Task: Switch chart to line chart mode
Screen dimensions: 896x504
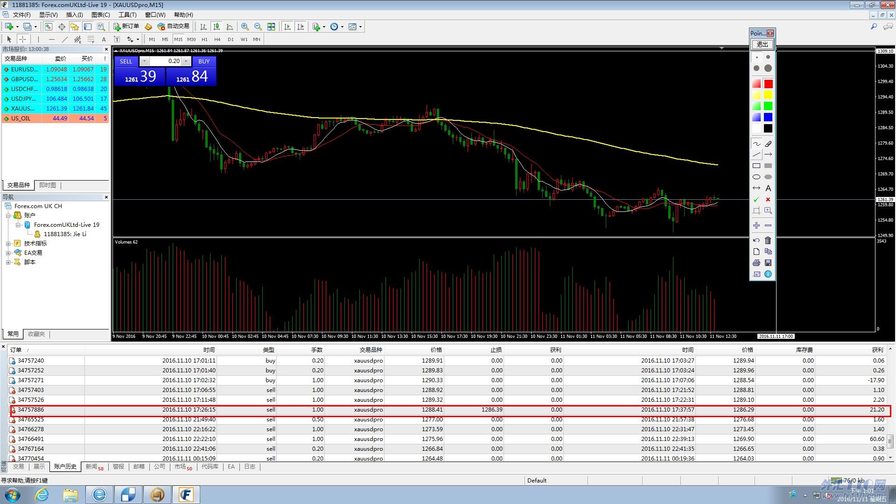Action: 230,27
